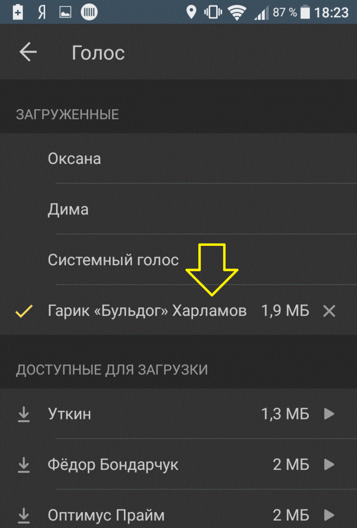The image size is (357, 528).
Task: Download the Уткин voice
Action: pyautogui.click(x=23, y=414)
